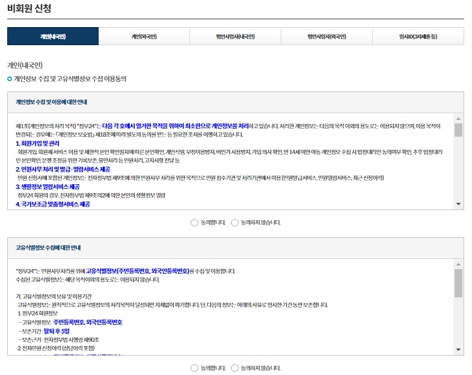This screenshot has width=472, height=375.
Task: Open the 법인사업자(내국인) tab
Action: click(x=235, y=36)
